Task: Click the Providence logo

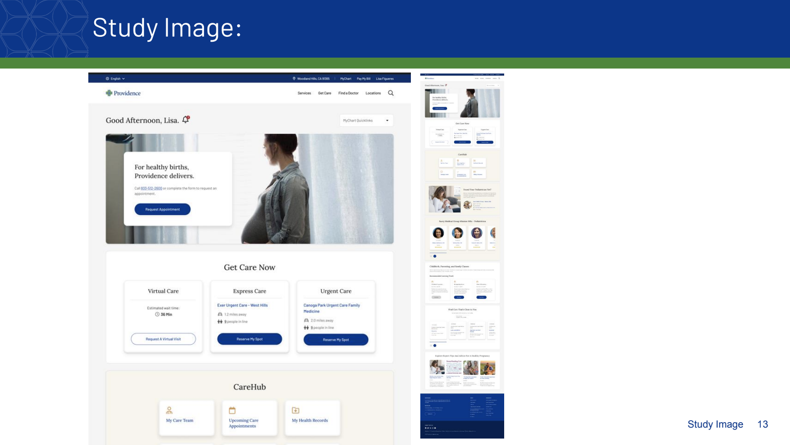Action: (x=123, y=93)
